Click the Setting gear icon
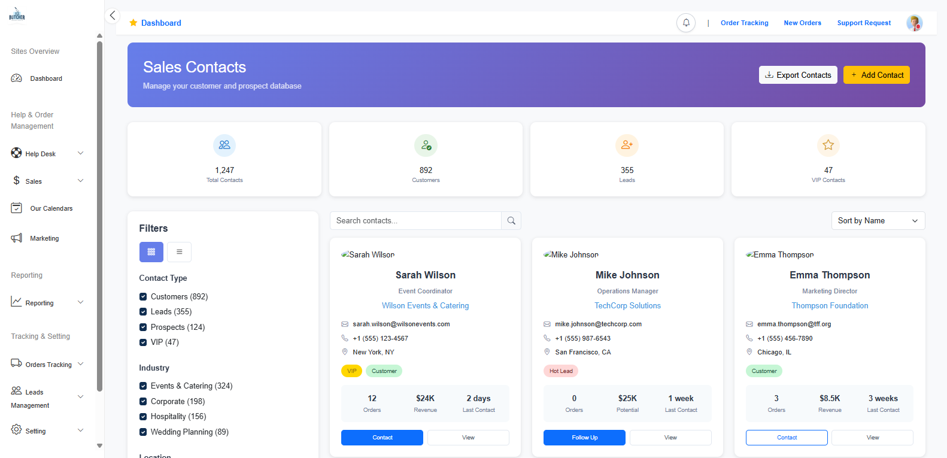 (x=17, y=430)
